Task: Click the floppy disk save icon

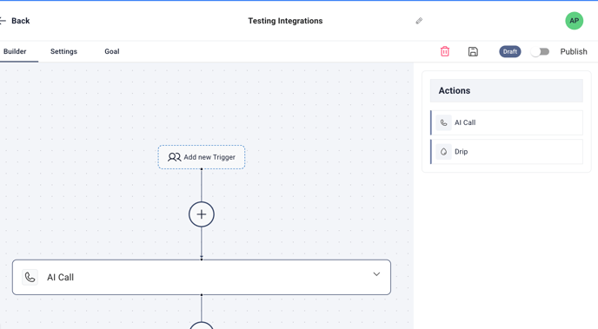Action: click(473, 51)
